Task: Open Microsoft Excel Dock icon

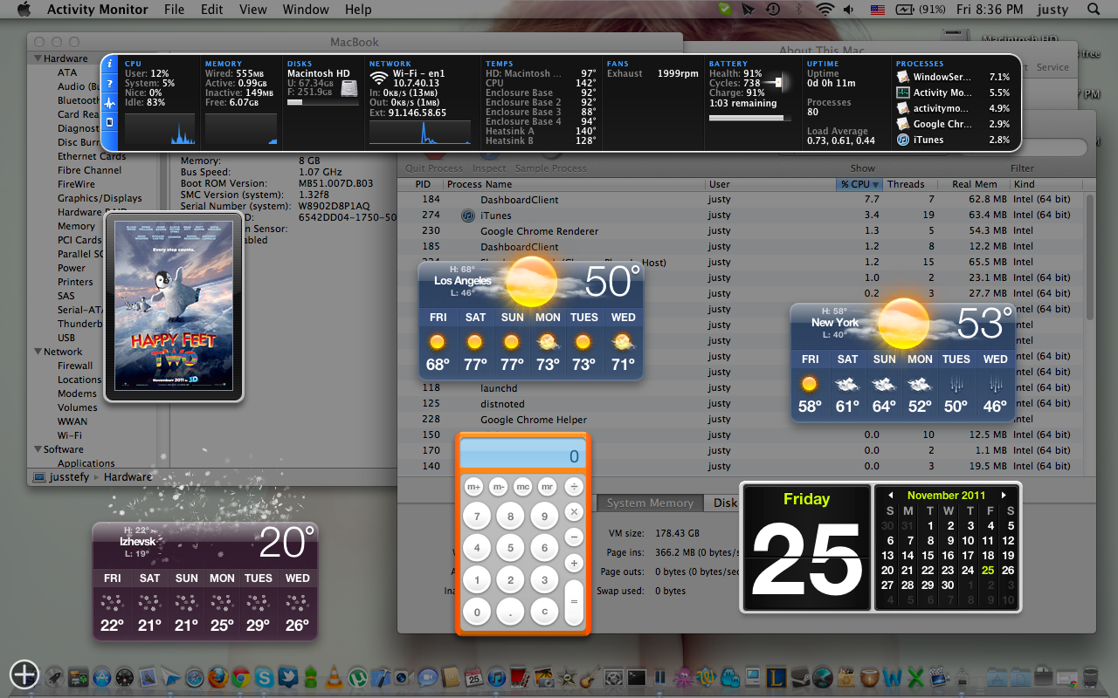Action: [x=916, y=678]
